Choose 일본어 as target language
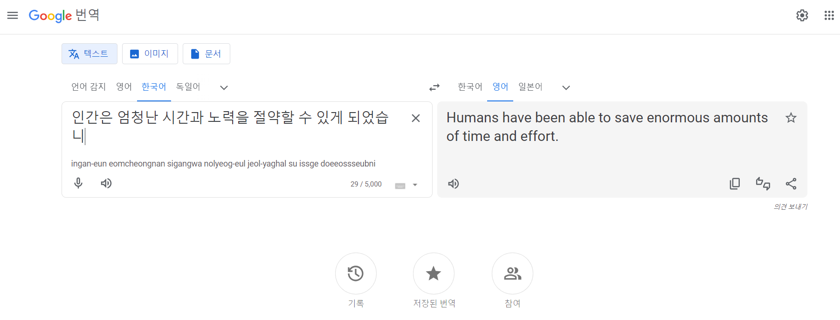The image size is (840, 320). click(530, 87)
